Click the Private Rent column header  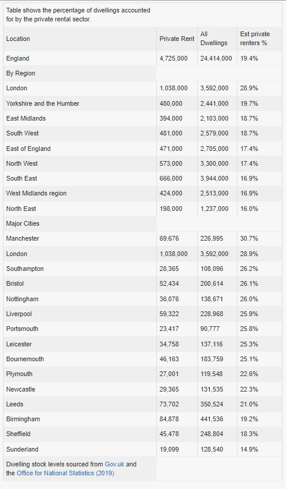177,39
